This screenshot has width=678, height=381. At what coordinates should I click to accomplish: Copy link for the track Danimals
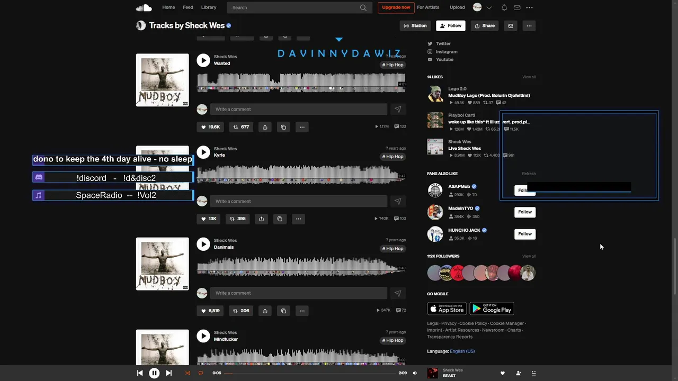[283, 311]
